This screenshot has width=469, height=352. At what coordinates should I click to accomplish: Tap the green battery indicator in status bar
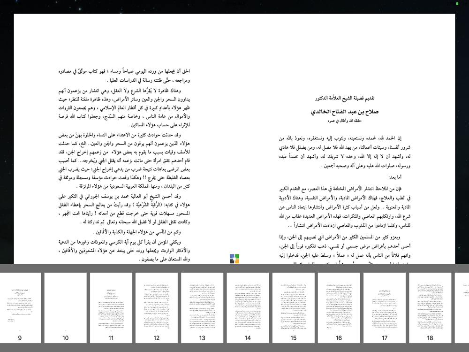click(x=457, y=4)
